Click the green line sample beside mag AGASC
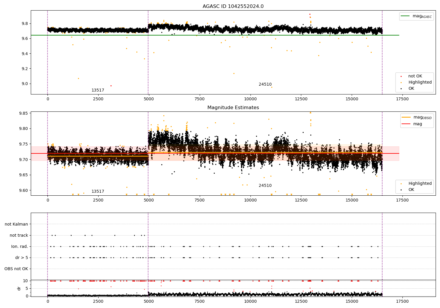 point(405,16)
